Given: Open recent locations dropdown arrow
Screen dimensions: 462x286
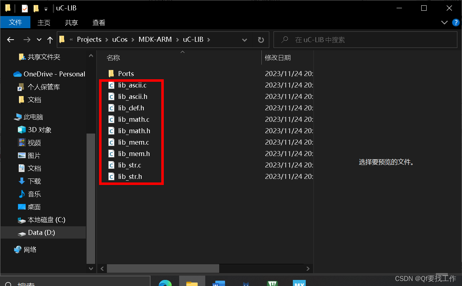Looking at the screenshot, I should [39, 40].
